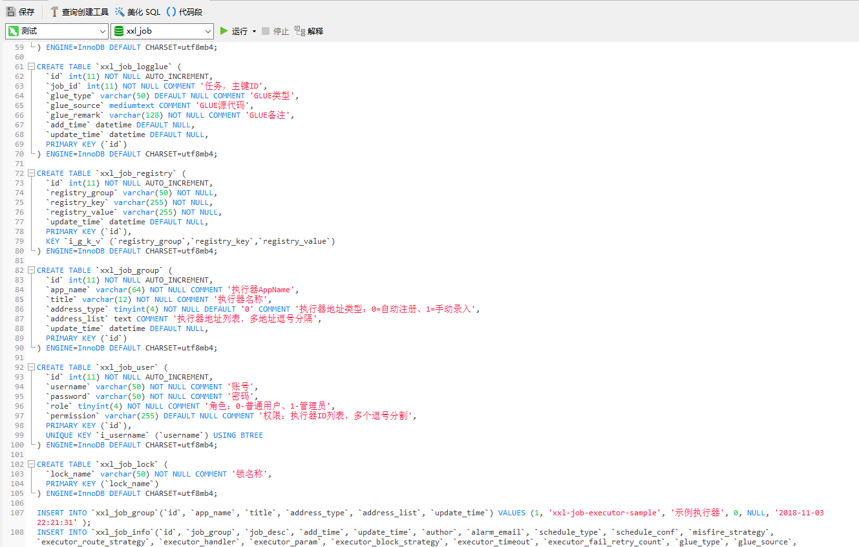Click the KEY `i_g_k_v` index line
Image resolution: width=859 pixels, height=547 pixels.
(191, 241)
